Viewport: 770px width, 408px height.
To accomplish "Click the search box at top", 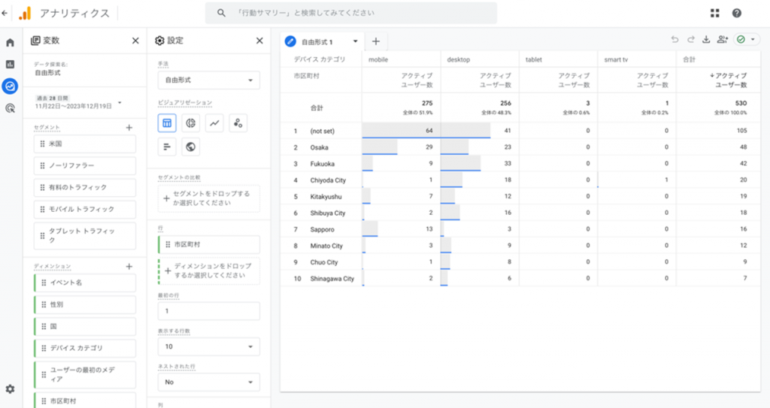I will click(350, 13).
